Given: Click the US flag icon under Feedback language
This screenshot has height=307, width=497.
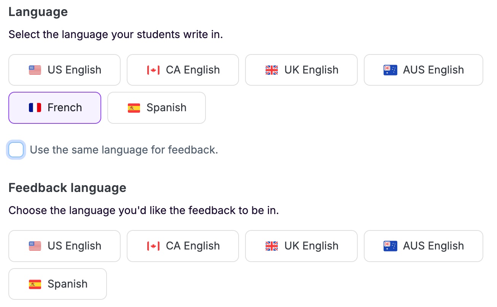Looking at the screenshot, I should [35, 246].
